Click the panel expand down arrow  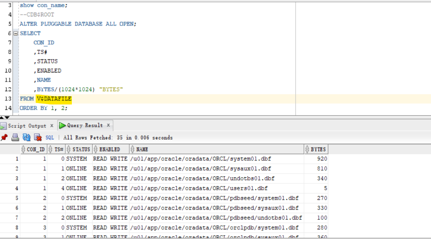coord(7,117)
